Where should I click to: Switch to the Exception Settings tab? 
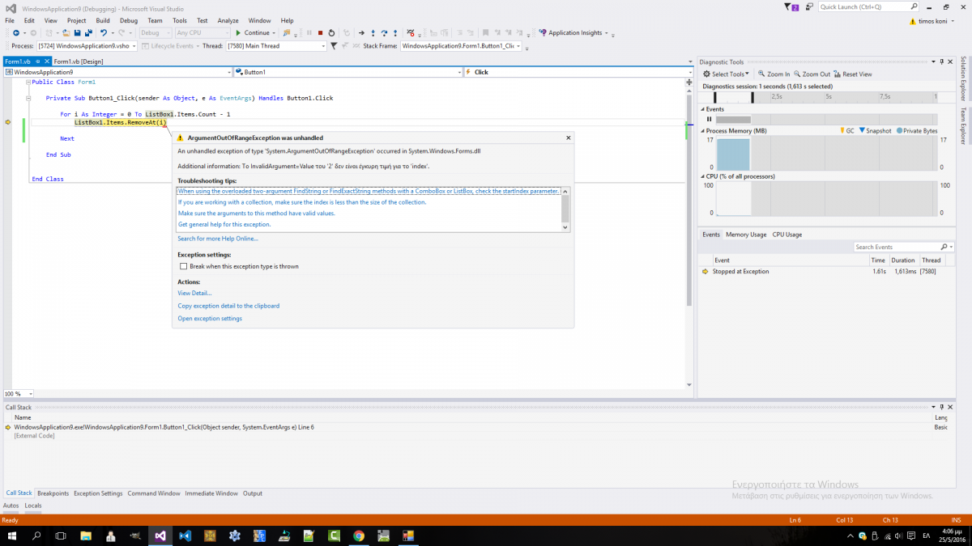98,493
